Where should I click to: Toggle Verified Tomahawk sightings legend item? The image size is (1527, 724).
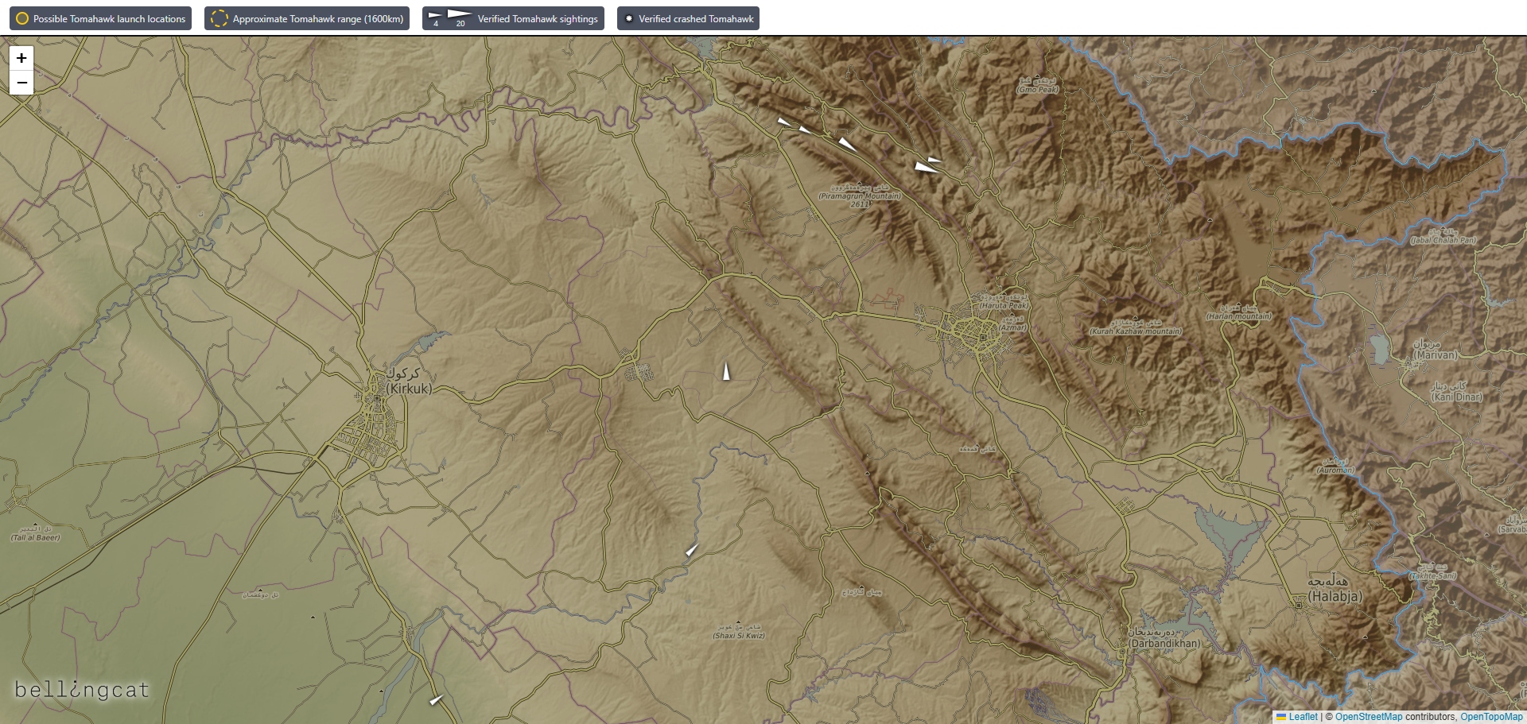(513, 18)
